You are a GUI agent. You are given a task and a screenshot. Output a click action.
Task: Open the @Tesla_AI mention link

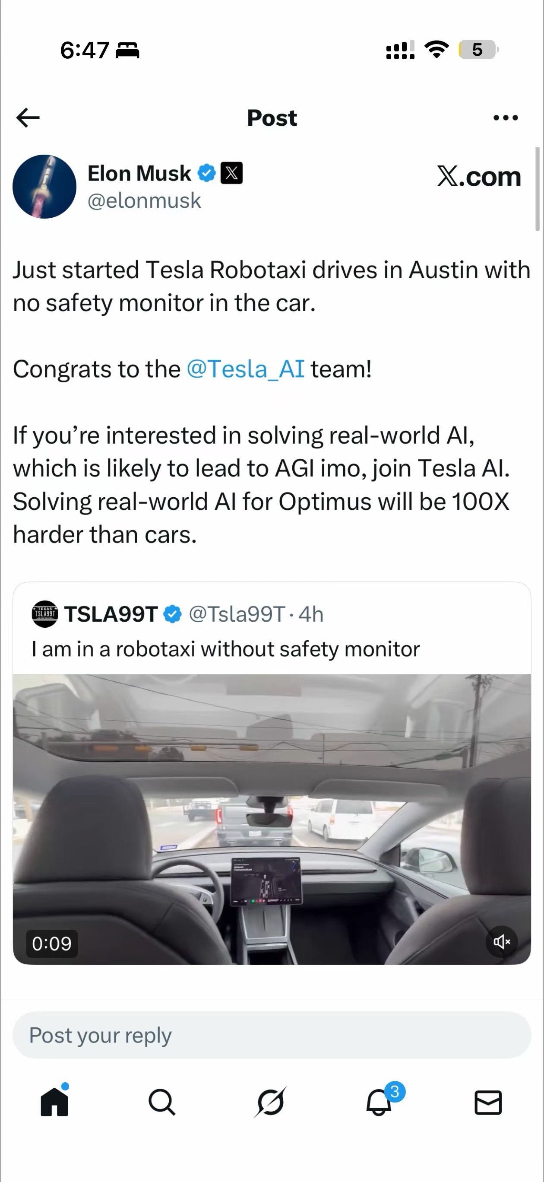[x=245, y=369]
